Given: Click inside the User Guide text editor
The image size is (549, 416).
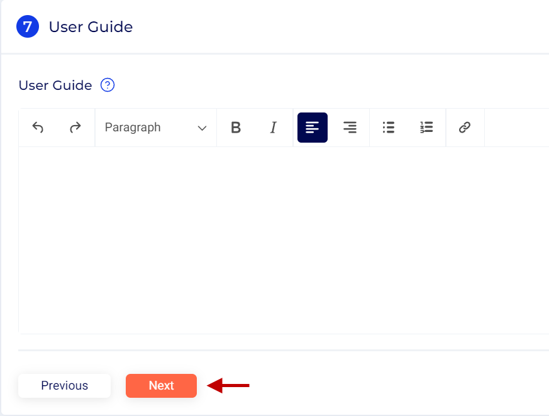Looking at the screenshot, I should click(283, 239).
